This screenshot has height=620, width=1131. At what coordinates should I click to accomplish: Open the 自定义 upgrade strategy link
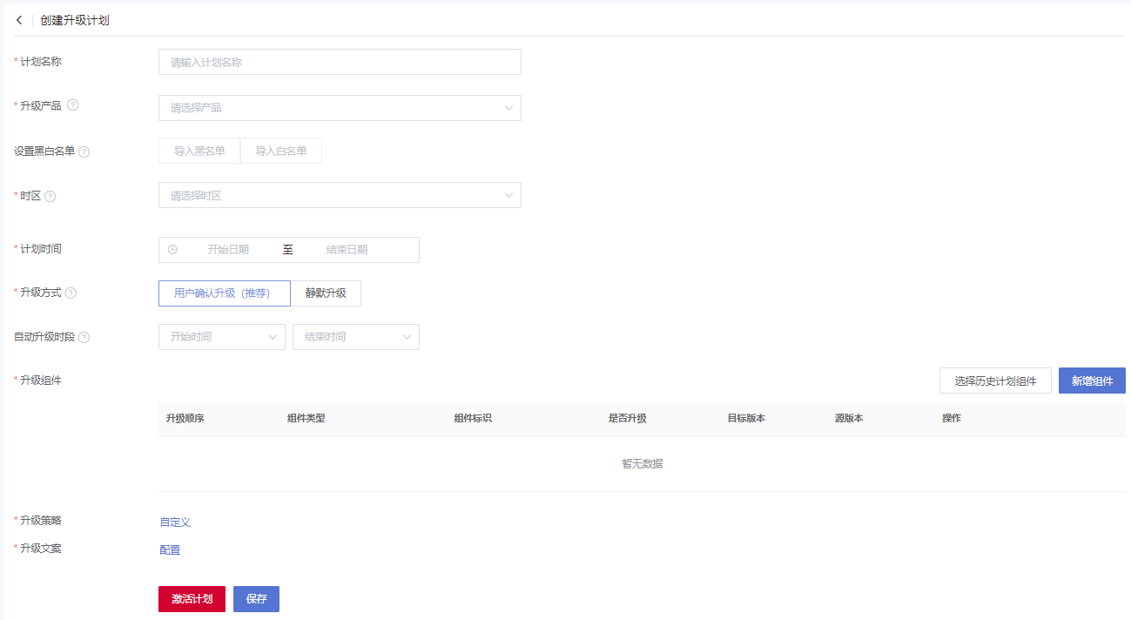coord(175,522)
